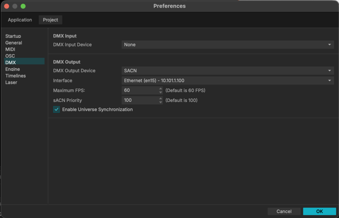
Task: Open the Startup preferences section
Action: pos(13,36)
